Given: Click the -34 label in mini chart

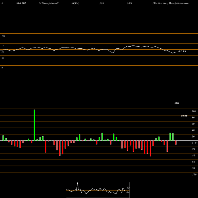Looking at the screenshot, I should pyautogui.click(x=128, y=192).
